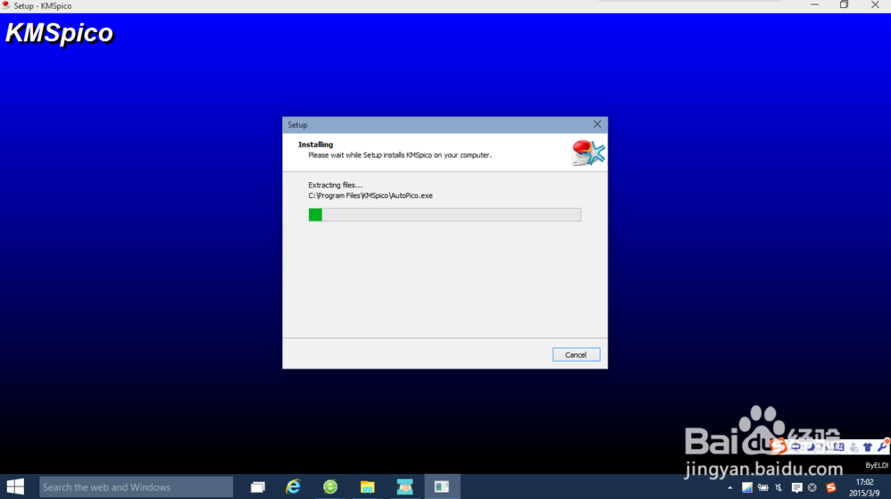Close the Setup dialog with the X
The image size is (891, 499).
[597, 124]
